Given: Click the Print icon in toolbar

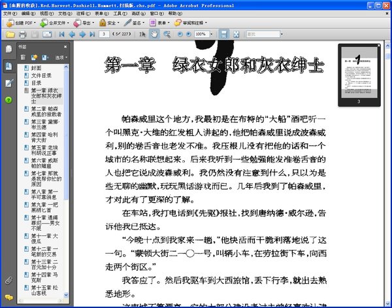Looking at the screenshot, I should click(x=23, y=34).
